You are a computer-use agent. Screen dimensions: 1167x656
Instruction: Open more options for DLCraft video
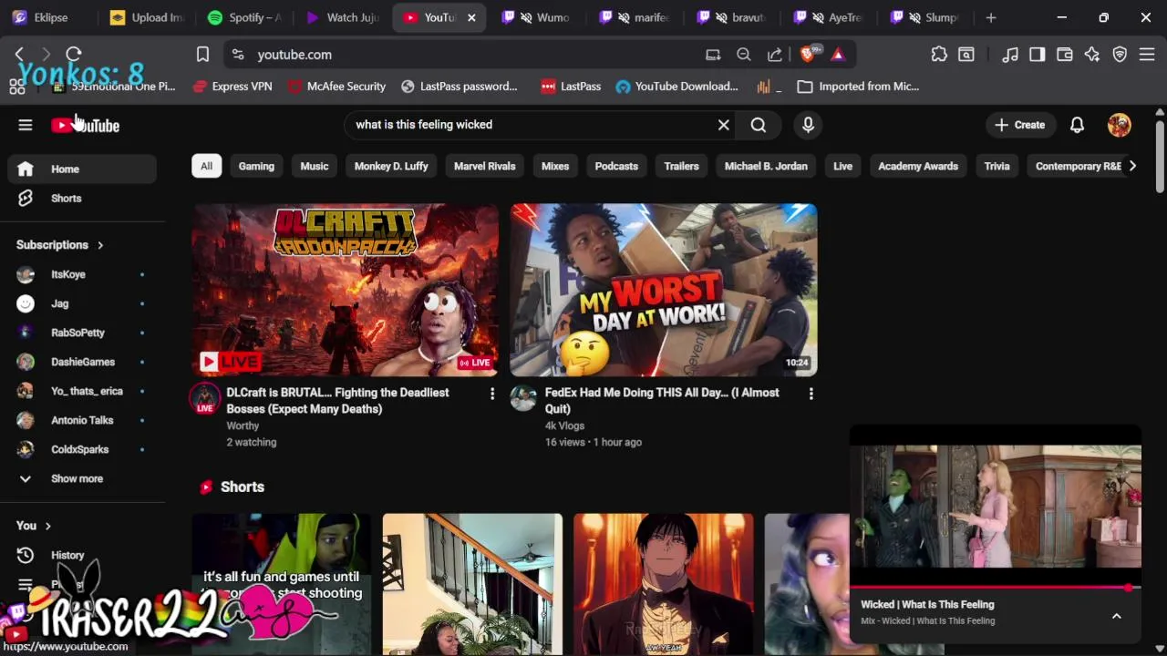pos(492,394)
